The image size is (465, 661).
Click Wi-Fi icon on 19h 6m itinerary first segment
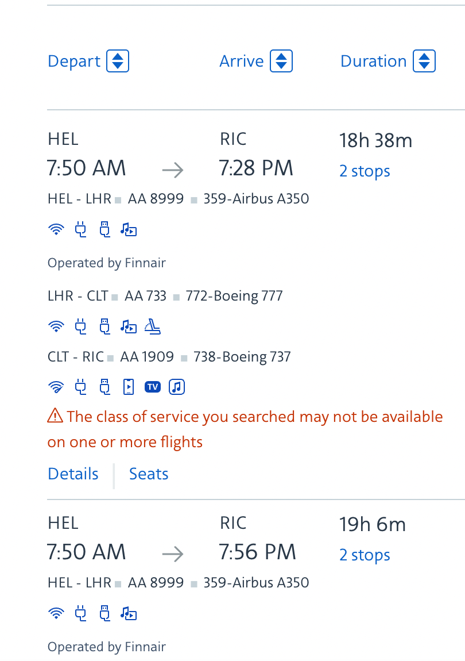coord(56,614)
